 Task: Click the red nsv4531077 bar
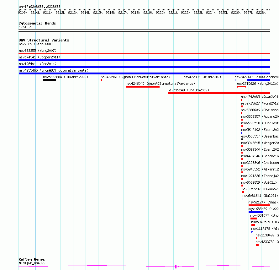pos(254,219)
